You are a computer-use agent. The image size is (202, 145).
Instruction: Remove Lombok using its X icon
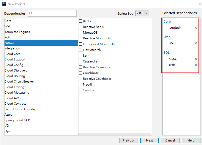(x=196, y=28)
